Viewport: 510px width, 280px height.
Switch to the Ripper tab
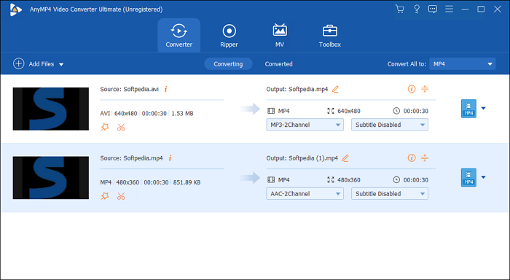click(x=229, y=35)
